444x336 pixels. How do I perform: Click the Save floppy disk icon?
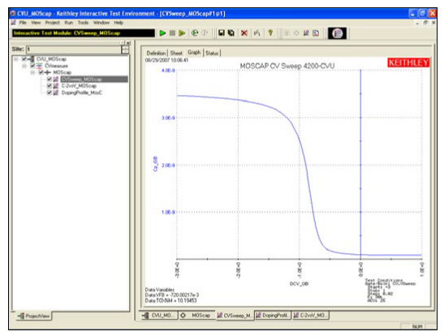click(221, 33)
